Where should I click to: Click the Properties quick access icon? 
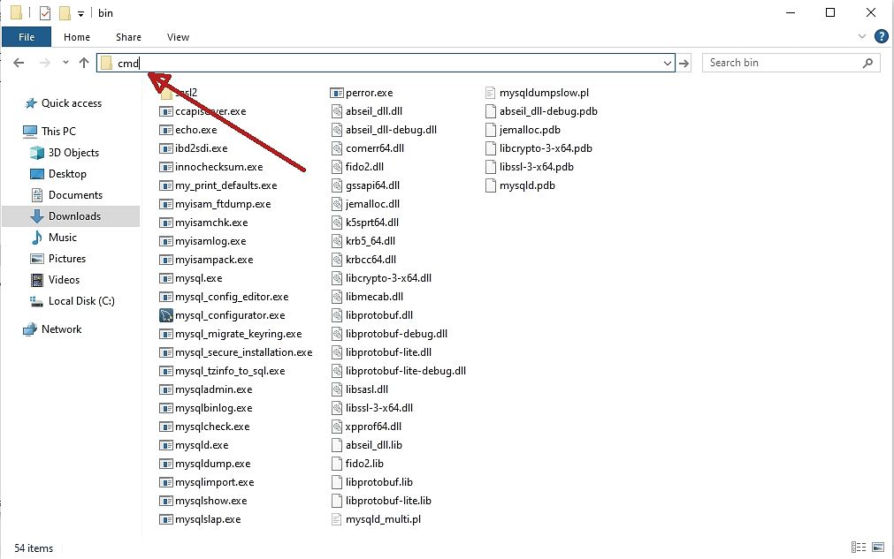pyautogui.click(x=45, y=12)
